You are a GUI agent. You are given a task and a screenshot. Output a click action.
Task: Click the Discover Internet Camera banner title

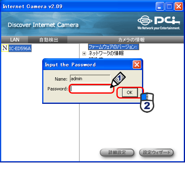pyautogui.click(x=43, y=25)
